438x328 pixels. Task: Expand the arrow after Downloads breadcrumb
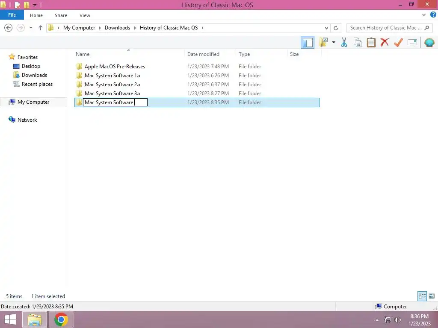[135, 28]
